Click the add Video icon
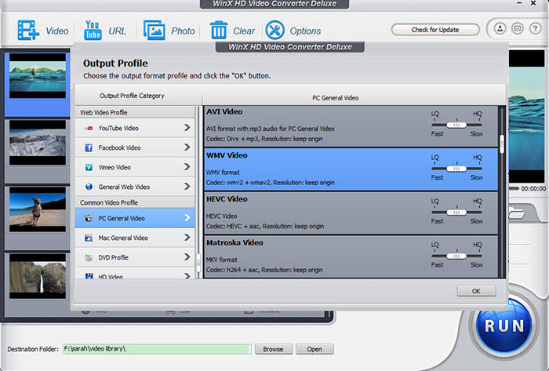The height and width of the screenshot is (371, 549). coord(28,30)
